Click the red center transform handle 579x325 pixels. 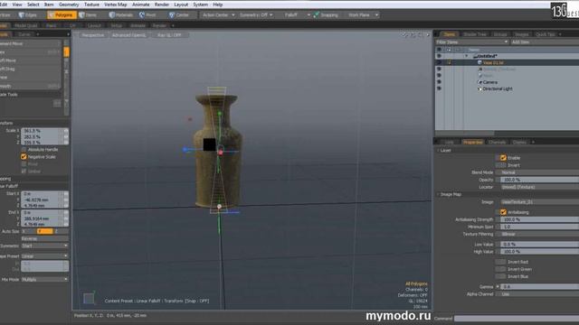pyautogui.click(x=221, y=152)
